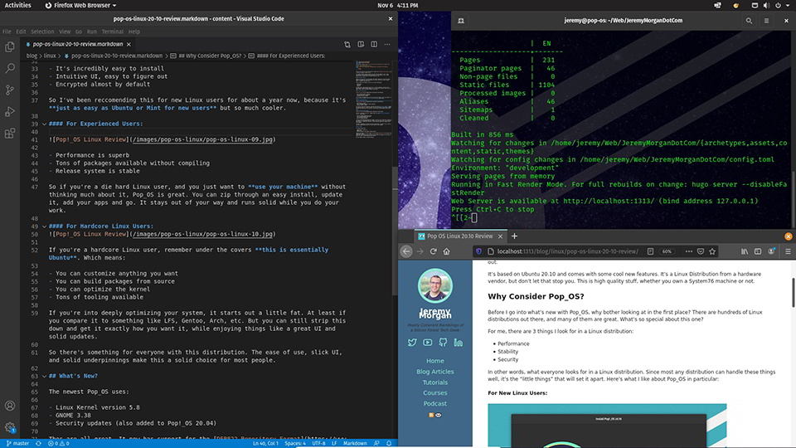Open the terminal hamburger menu

point(766,21)
